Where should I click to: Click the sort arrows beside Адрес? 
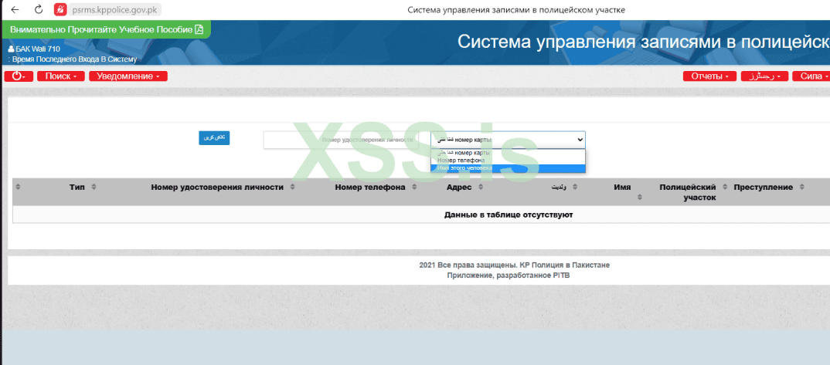(x=481, y=187)
